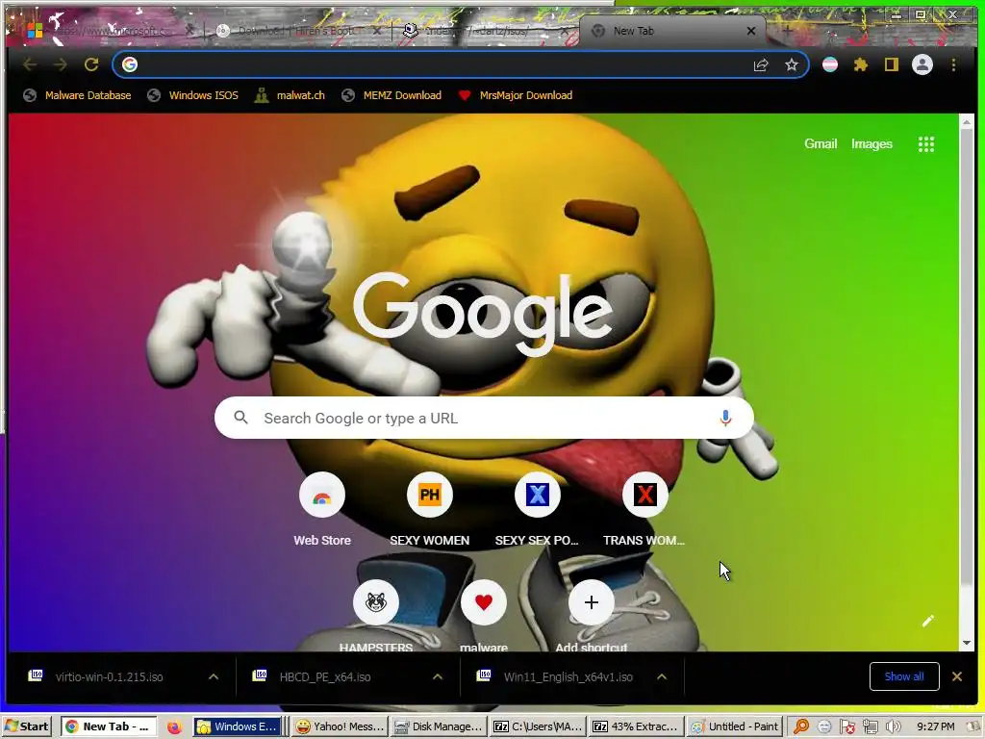This screenshot has width=985, height=739.
Task: Close the Hiren's Boot tab
Action: point(376,31)
